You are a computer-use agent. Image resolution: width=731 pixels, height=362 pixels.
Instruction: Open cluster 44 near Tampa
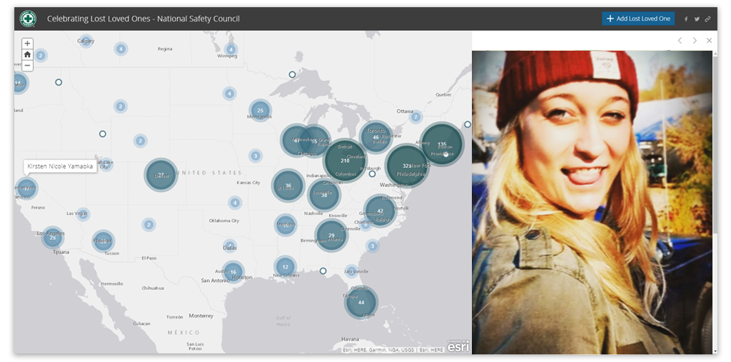(361, 302)
